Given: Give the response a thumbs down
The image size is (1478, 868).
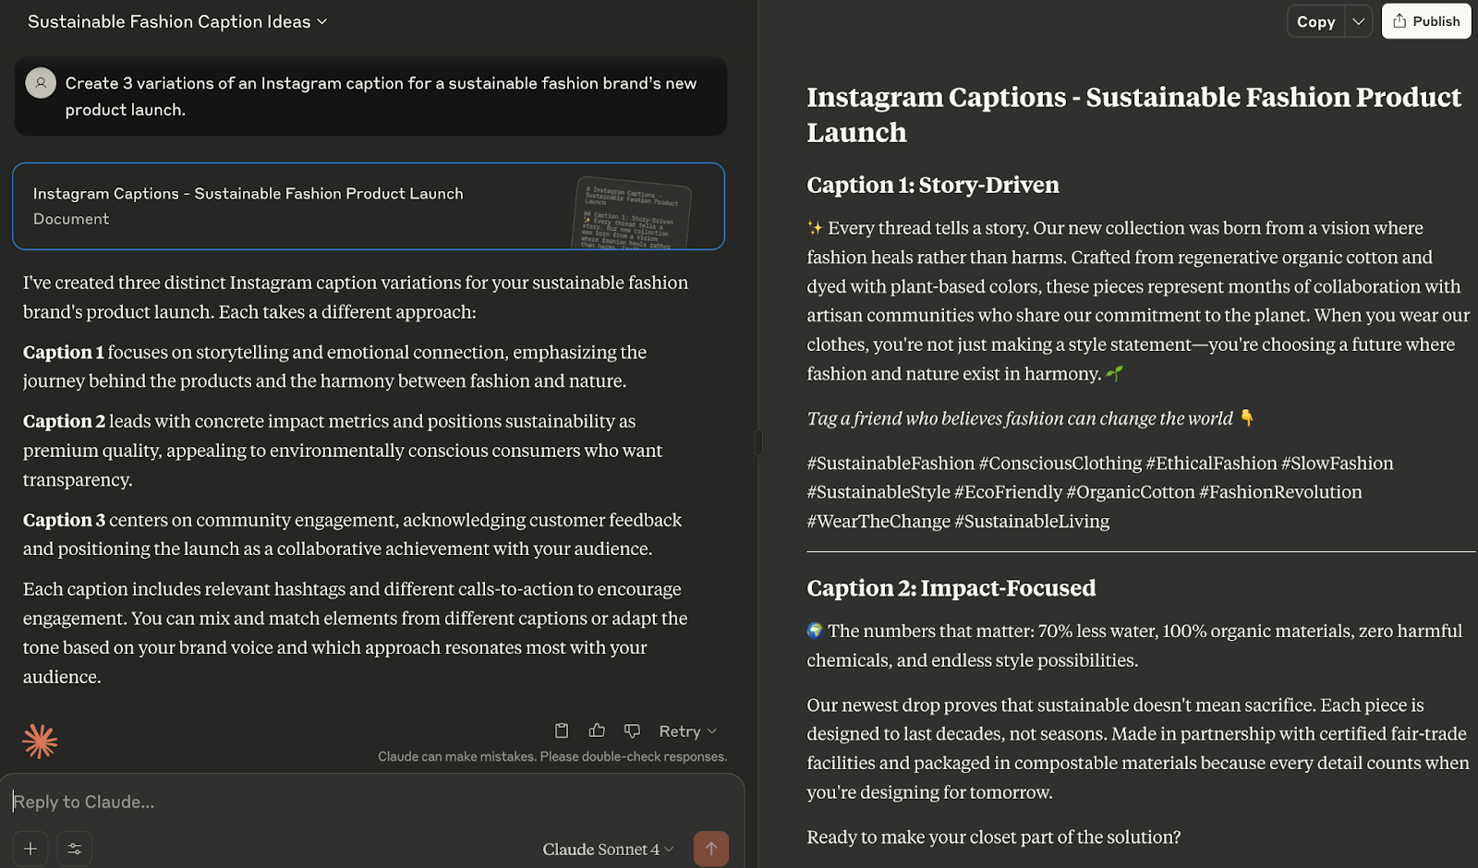Looking at the screenshot, I should pos(632,730).
